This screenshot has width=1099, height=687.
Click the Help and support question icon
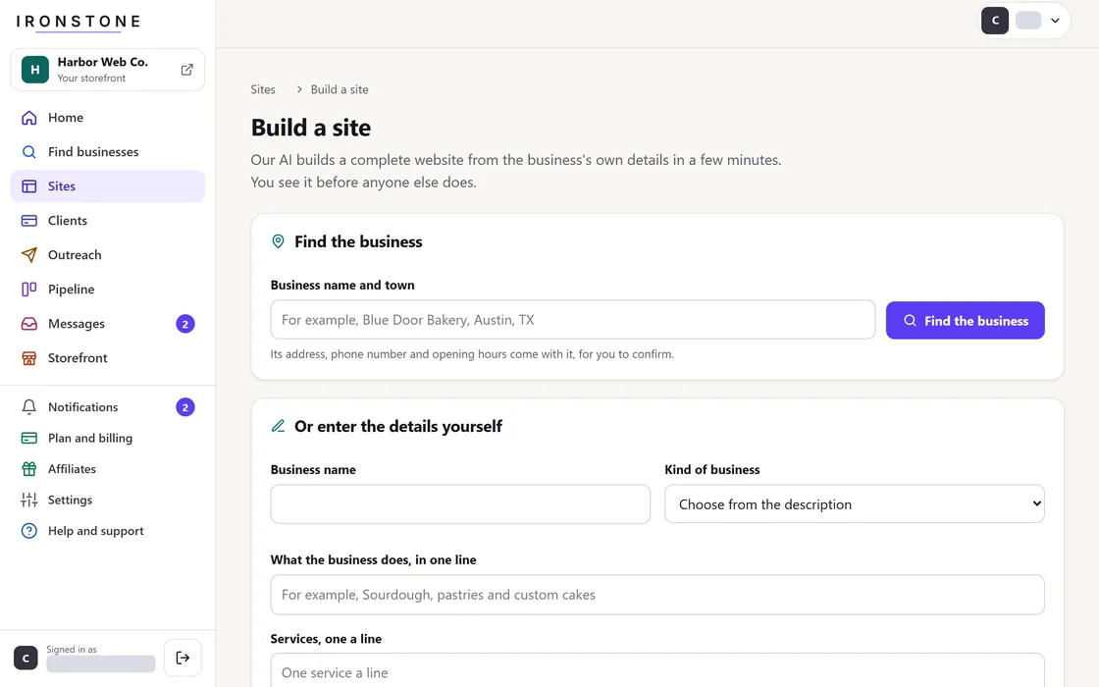click(28, 531)
